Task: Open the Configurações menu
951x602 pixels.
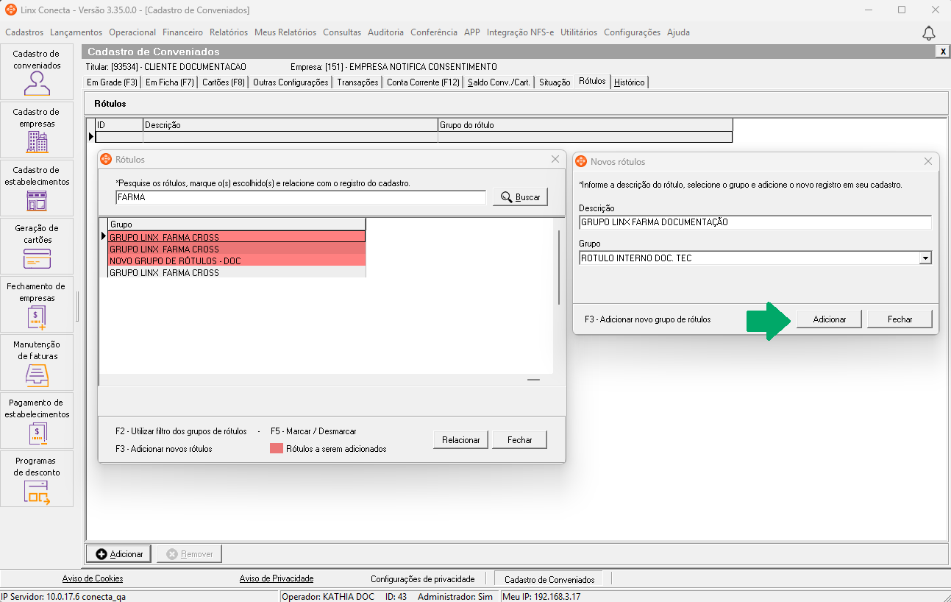Action: (633, 32)
